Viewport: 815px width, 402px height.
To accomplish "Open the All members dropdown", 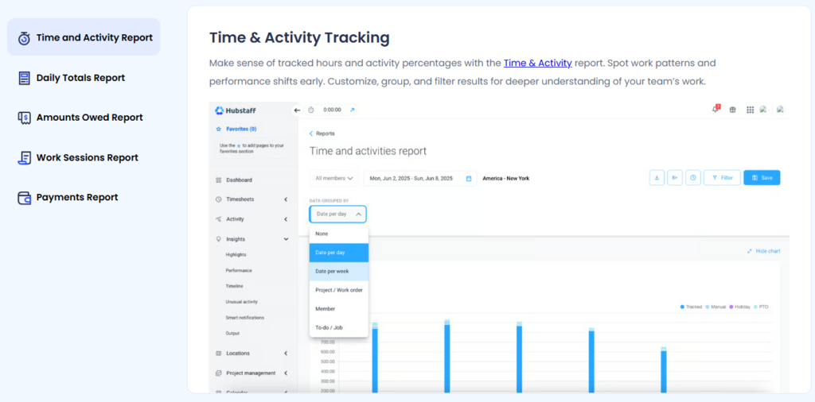I will point(333,178).
